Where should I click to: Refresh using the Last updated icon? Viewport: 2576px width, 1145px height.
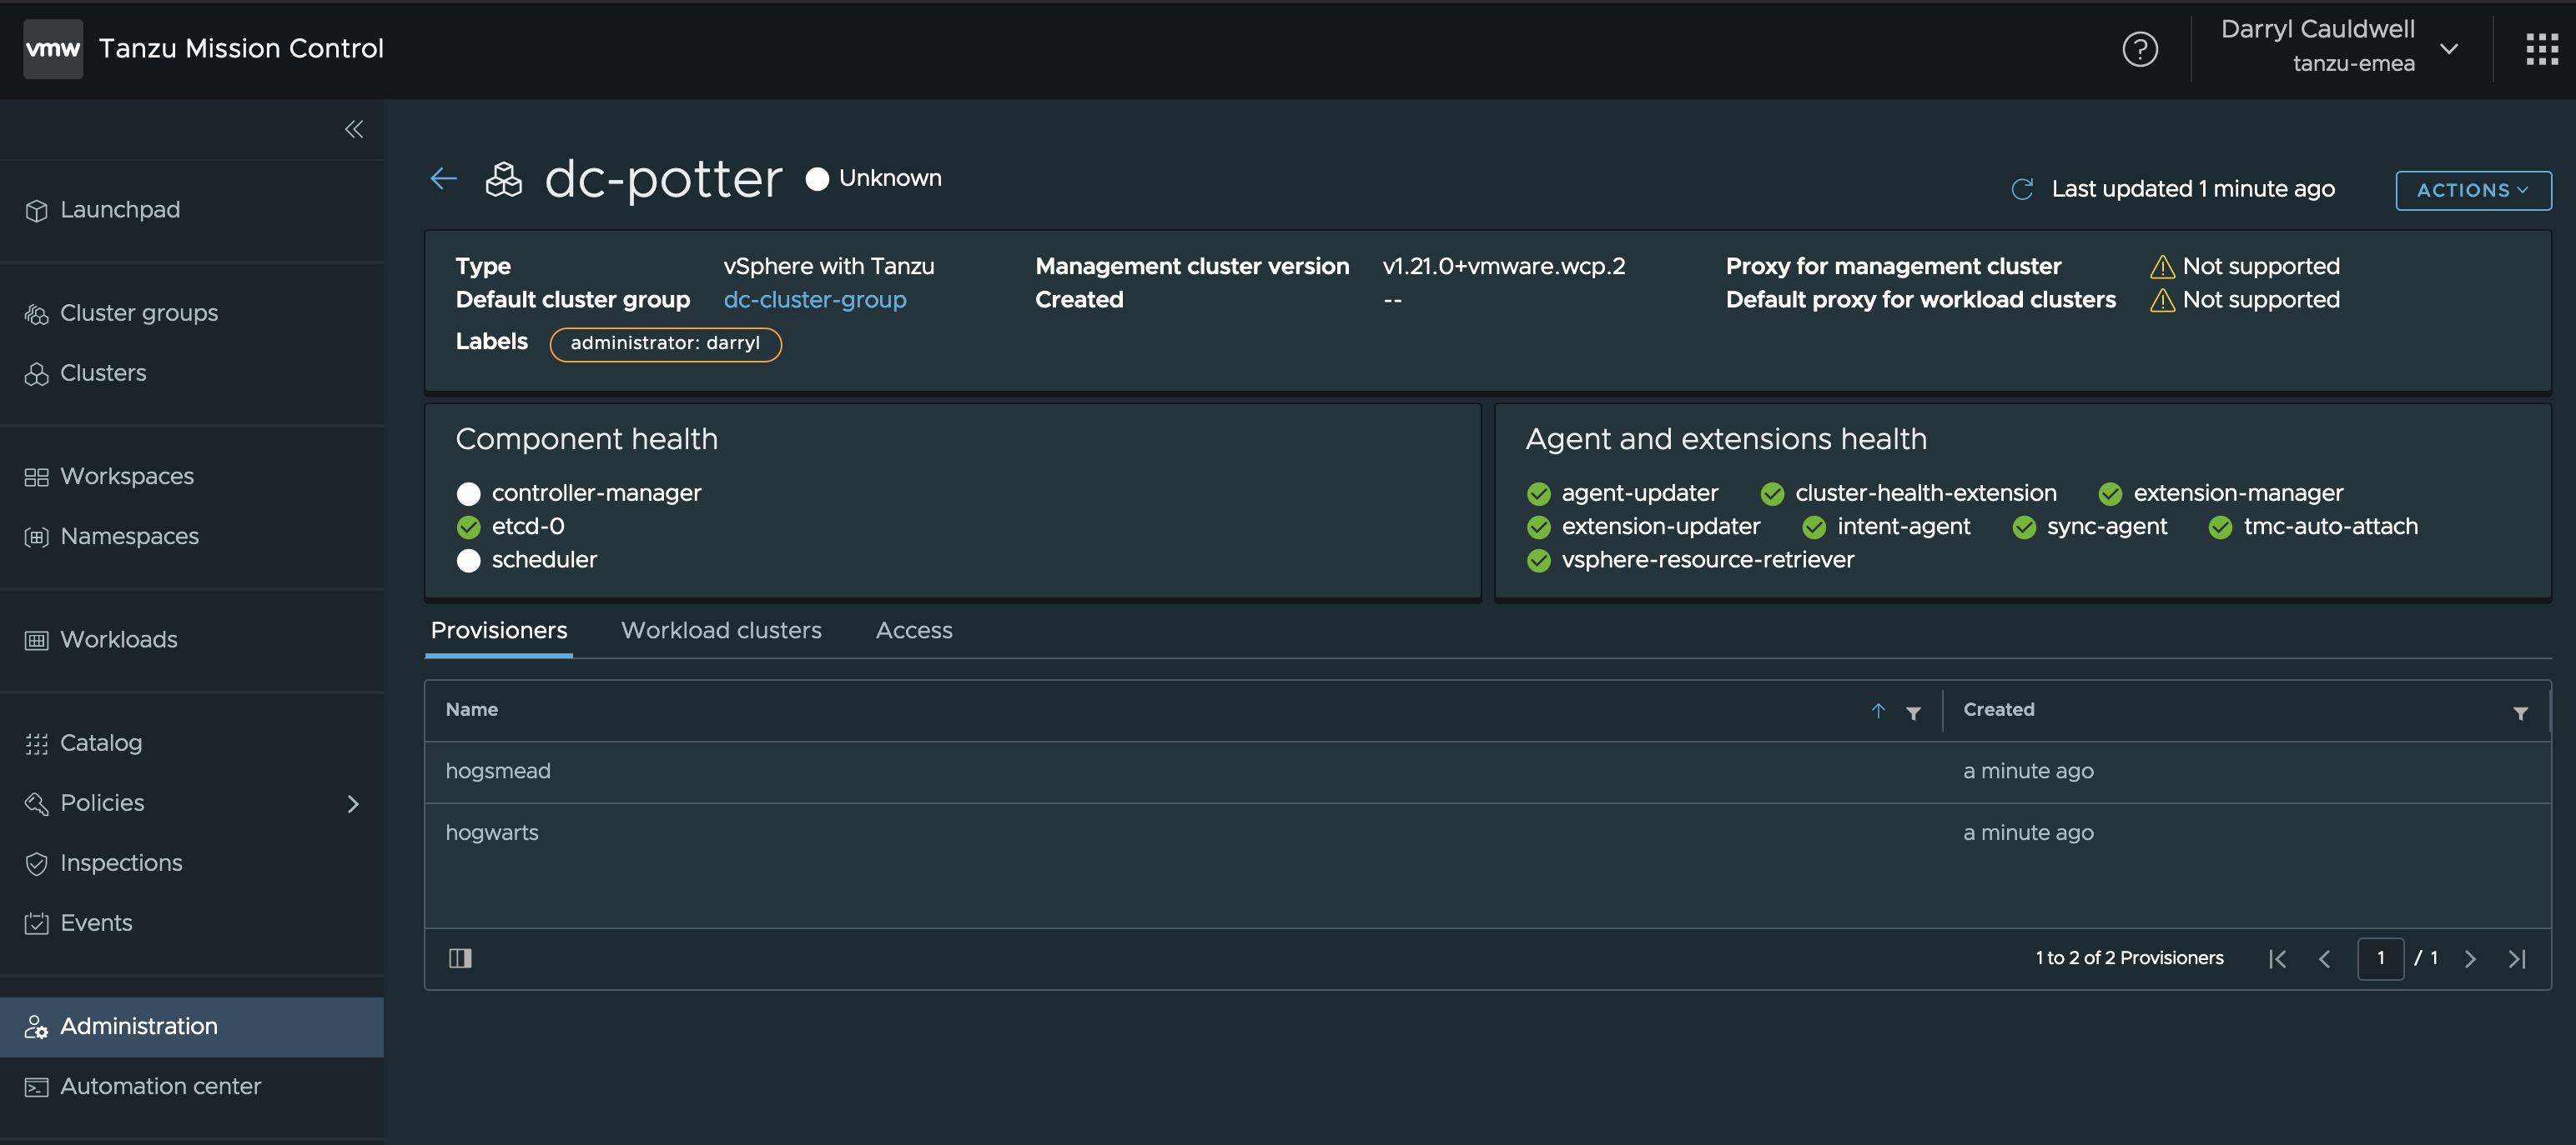point(2021,189)
